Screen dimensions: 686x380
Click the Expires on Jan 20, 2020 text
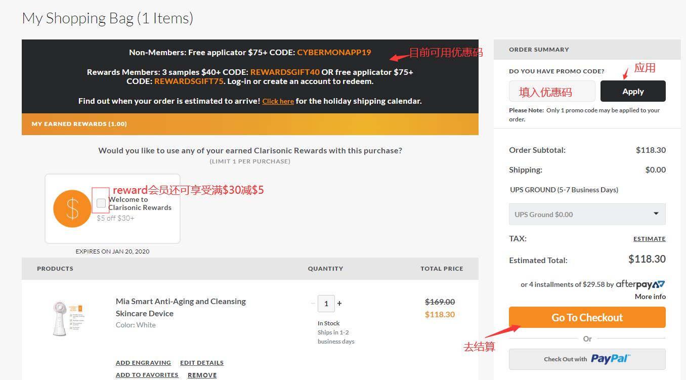112,251
